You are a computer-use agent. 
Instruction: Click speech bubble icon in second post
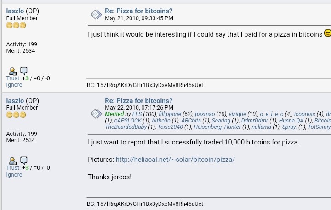[x=23, y=160]
